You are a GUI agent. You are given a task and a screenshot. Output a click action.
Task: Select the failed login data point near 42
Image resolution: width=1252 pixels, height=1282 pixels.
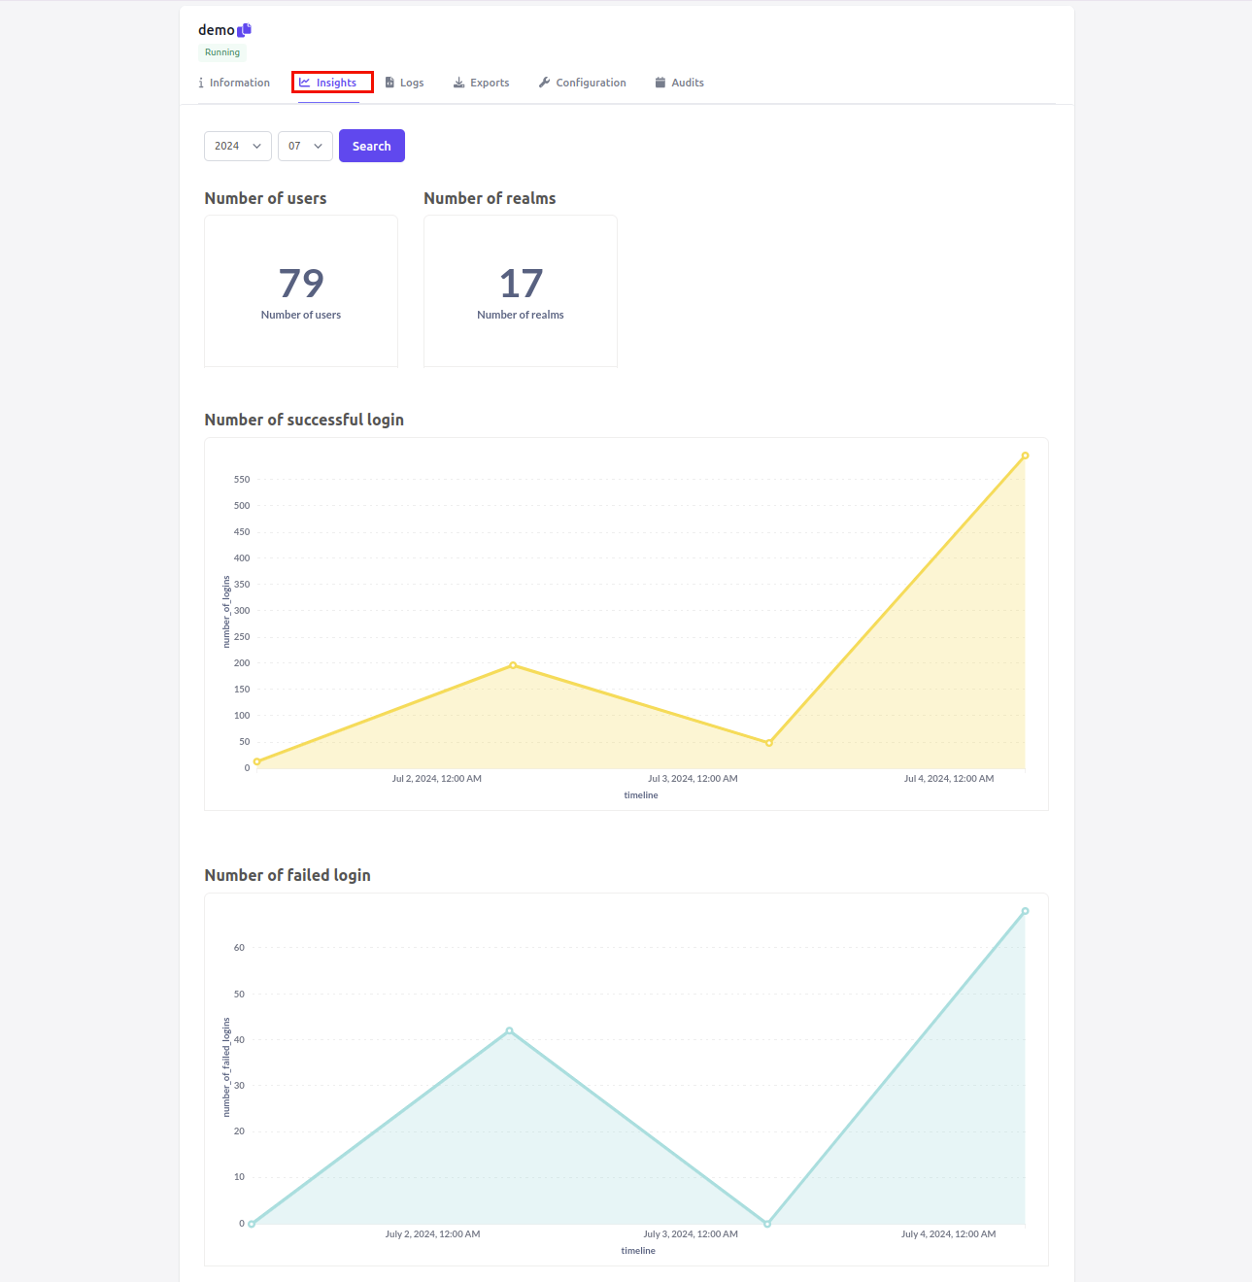(x=509, y=1030)
